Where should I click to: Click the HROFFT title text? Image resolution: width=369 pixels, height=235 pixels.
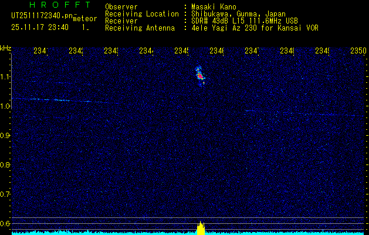pos(60,5)
